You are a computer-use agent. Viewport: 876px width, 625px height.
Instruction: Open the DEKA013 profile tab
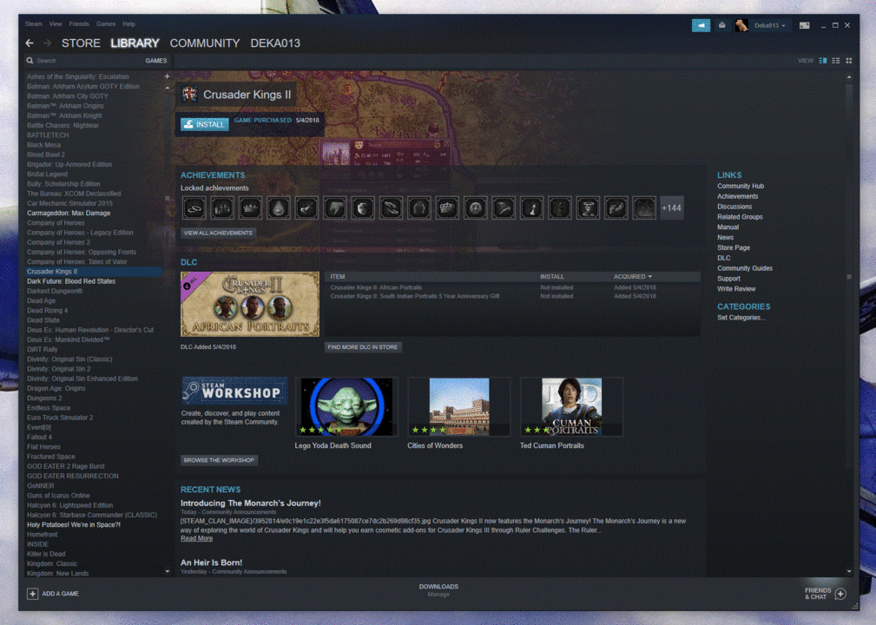pos(275,43)
